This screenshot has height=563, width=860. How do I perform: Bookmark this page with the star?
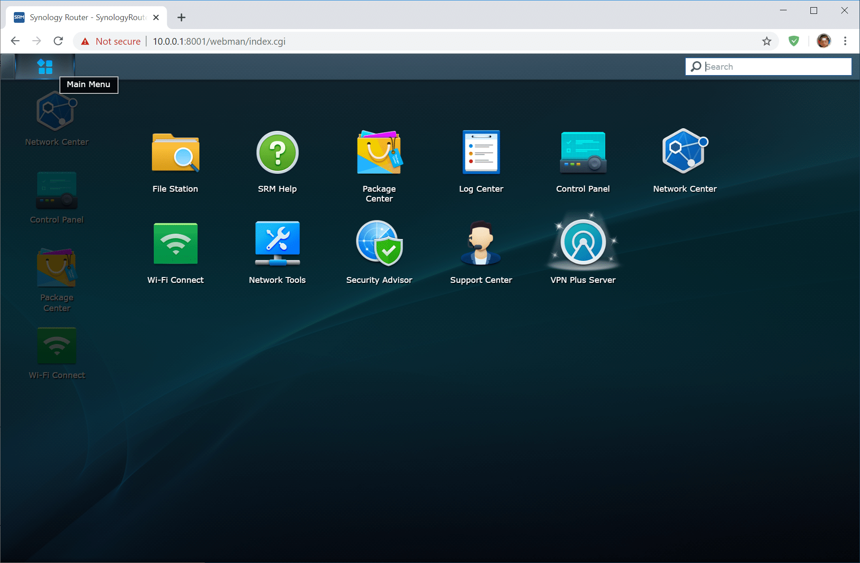pos(767,41)
